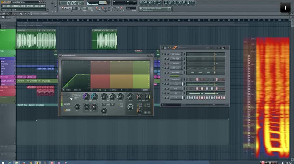This screenshot has height=164, width=294.
Task: Select the 808 Higher channel button
Action: click(x=175, y=54)
